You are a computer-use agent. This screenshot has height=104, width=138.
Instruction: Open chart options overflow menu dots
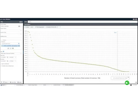60,27
